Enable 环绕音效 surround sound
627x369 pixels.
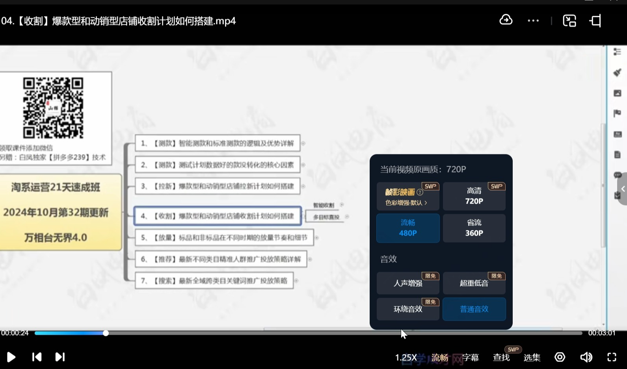pos(408,309)
